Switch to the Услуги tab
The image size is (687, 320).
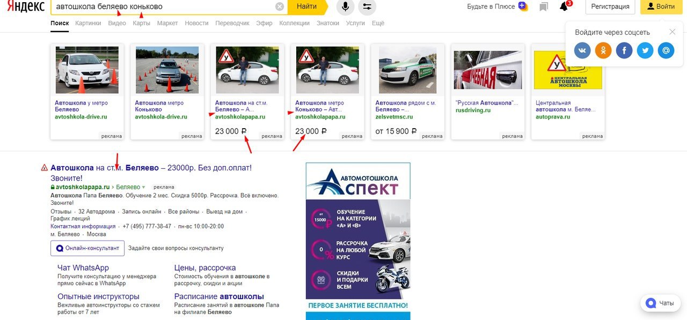coord(355,23)
